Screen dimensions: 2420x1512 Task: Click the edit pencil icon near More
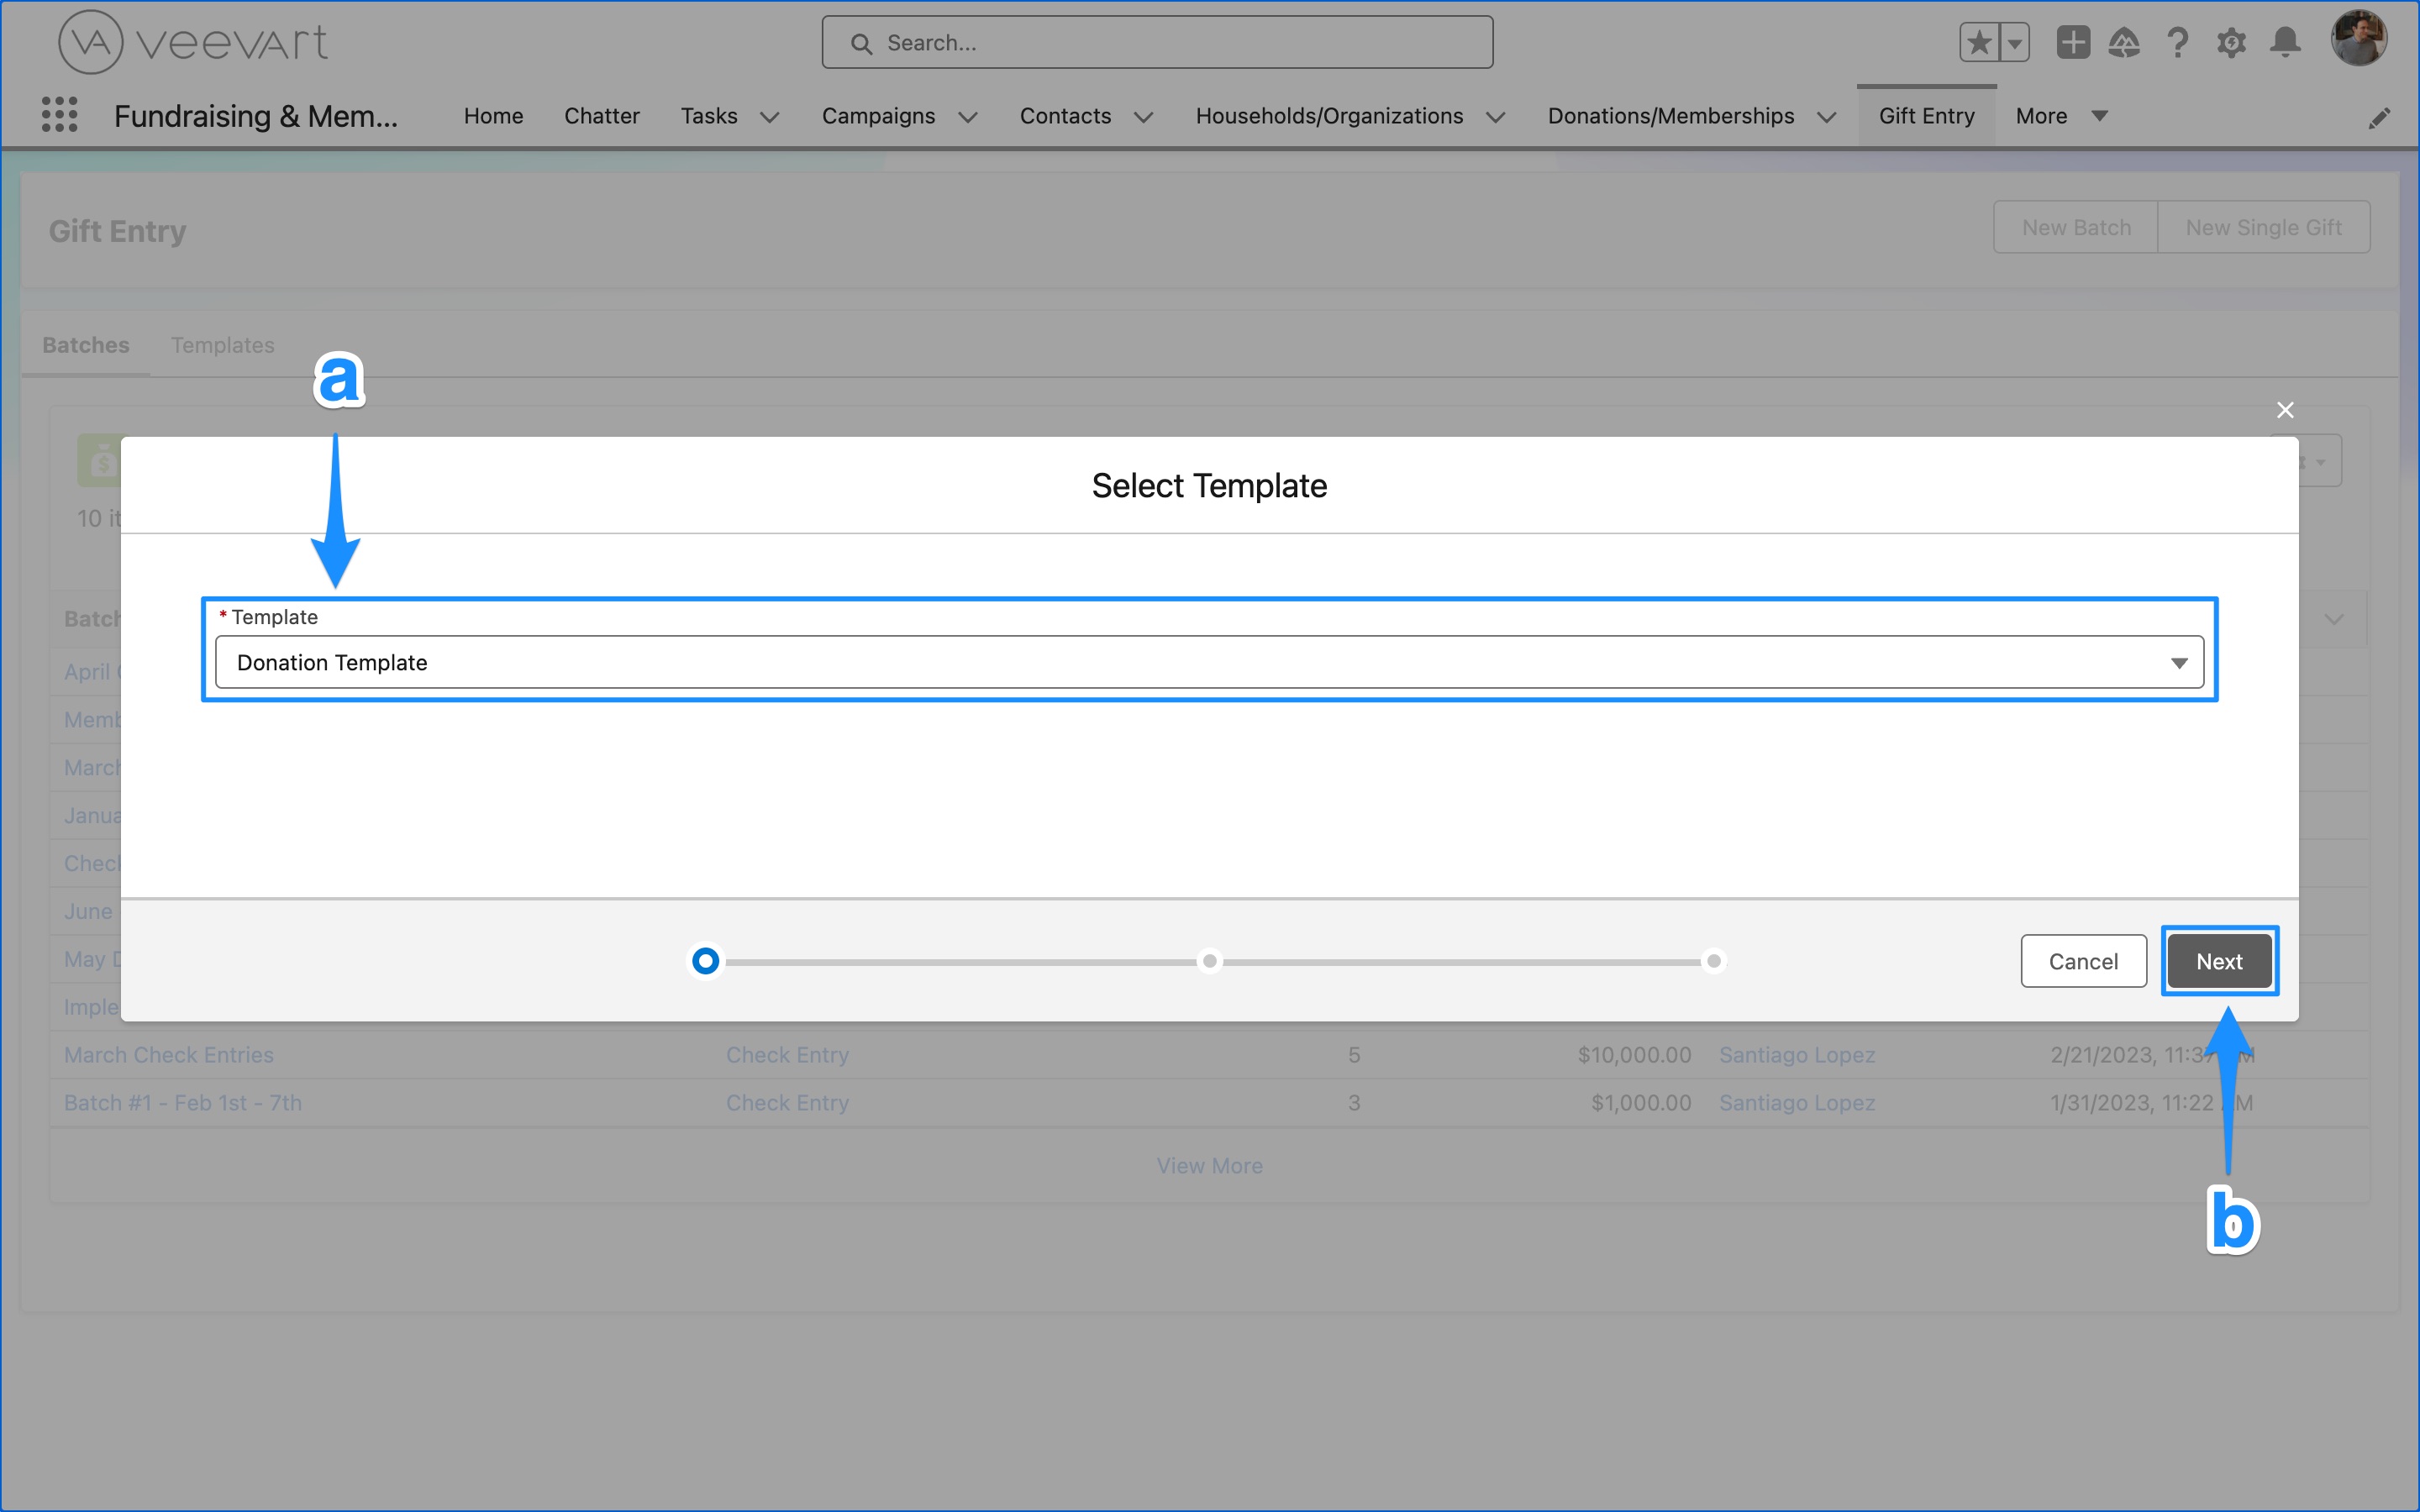(x=2381, y=117)
